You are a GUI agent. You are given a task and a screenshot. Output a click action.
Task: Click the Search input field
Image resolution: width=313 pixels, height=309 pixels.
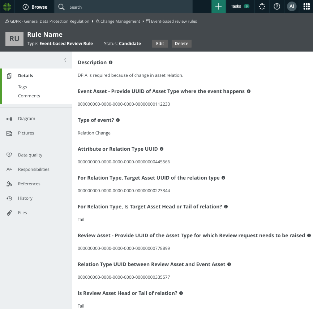click(123, 7)
